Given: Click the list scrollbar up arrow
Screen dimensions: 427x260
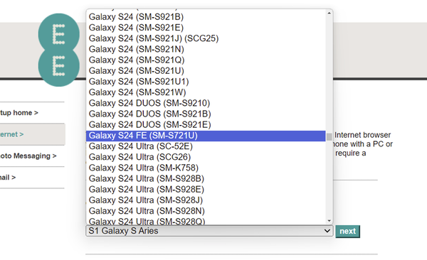Looking at the screenshot, I should coord(330,13).
